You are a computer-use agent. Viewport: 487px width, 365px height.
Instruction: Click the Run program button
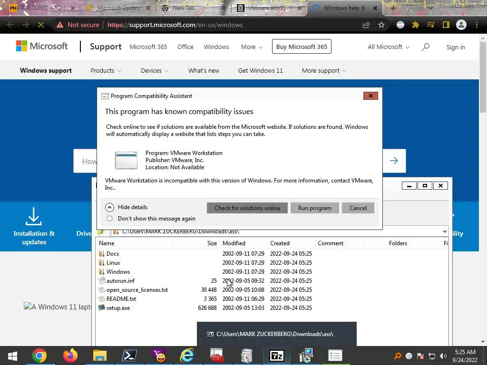pos(315,208)
